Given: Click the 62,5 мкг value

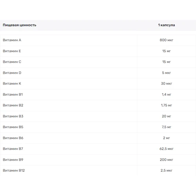Looking at the screenshot, I should [x=166, y=149].
